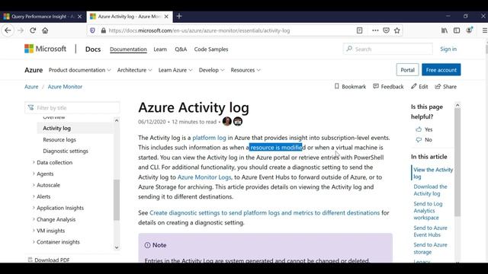488x274 pixels.
Task: Go back with the browser back arrow
Action: pos(8,30)
